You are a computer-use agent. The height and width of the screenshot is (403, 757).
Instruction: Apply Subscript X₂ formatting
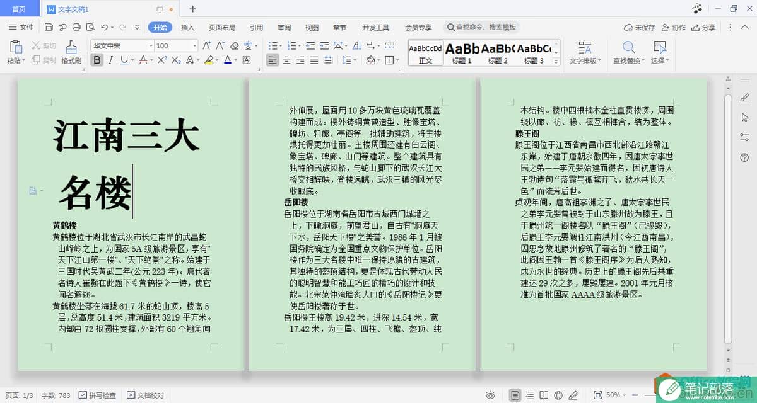pyautogui.click(x=176, y=60)
